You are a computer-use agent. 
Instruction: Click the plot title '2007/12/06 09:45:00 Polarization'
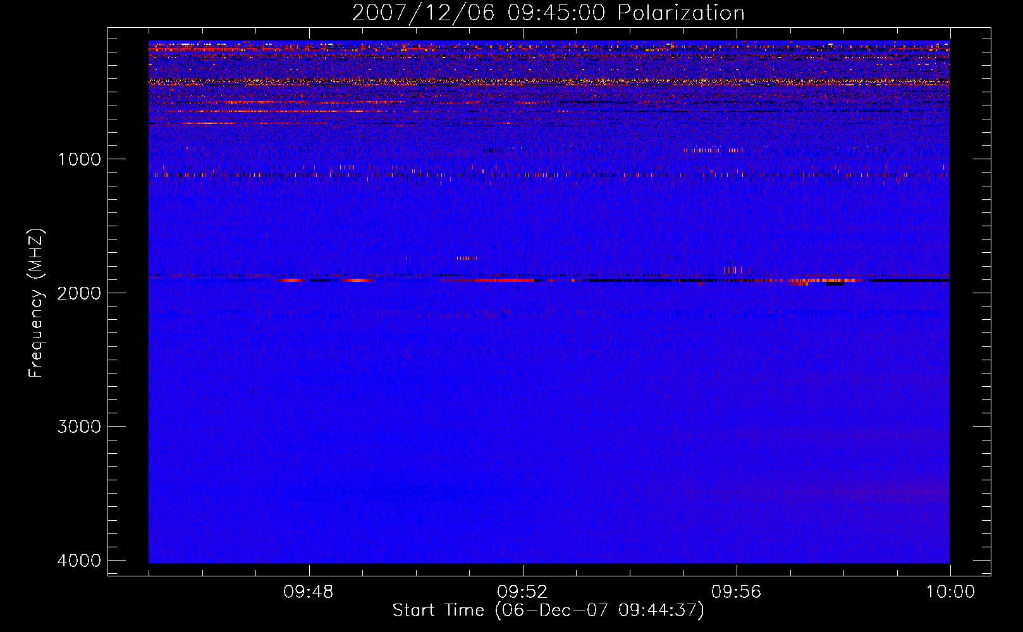click(548, 13)
